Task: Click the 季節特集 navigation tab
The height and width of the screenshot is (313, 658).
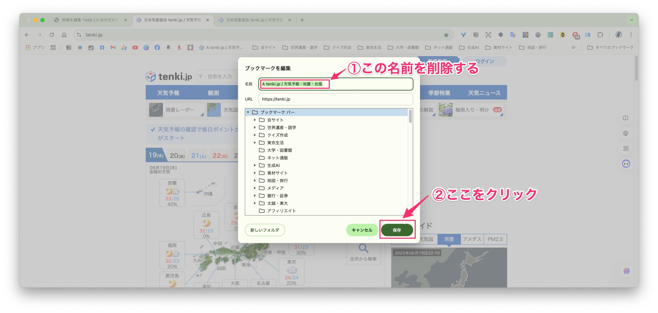Action: [439, 93]
